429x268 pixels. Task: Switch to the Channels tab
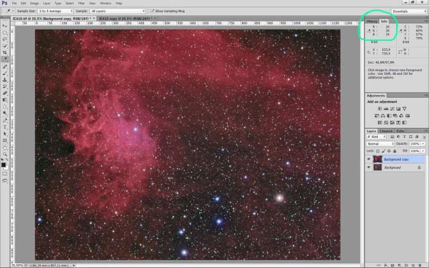tap(385, 131)
